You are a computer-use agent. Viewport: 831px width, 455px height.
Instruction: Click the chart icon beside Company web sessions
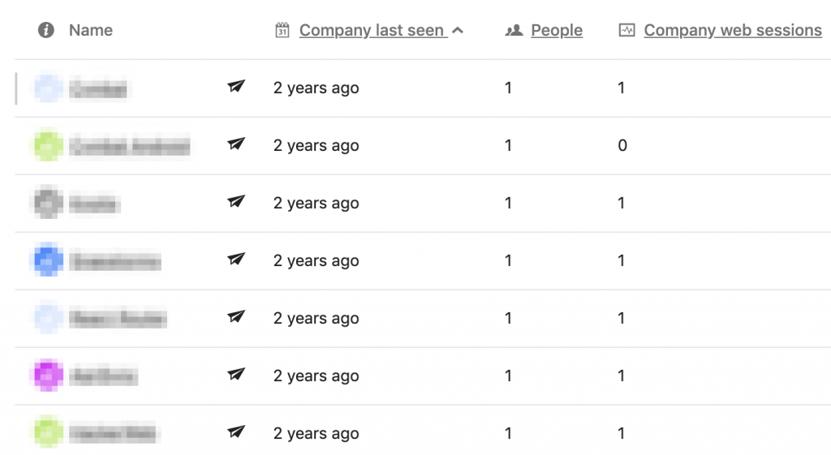pyautogui.click(x=626, y=30)
